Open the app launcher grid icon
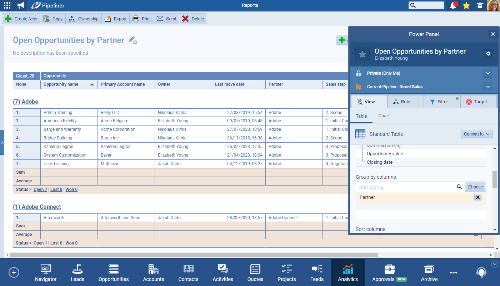The height and width of the screenshot is (286, 500). pos(7,5)
